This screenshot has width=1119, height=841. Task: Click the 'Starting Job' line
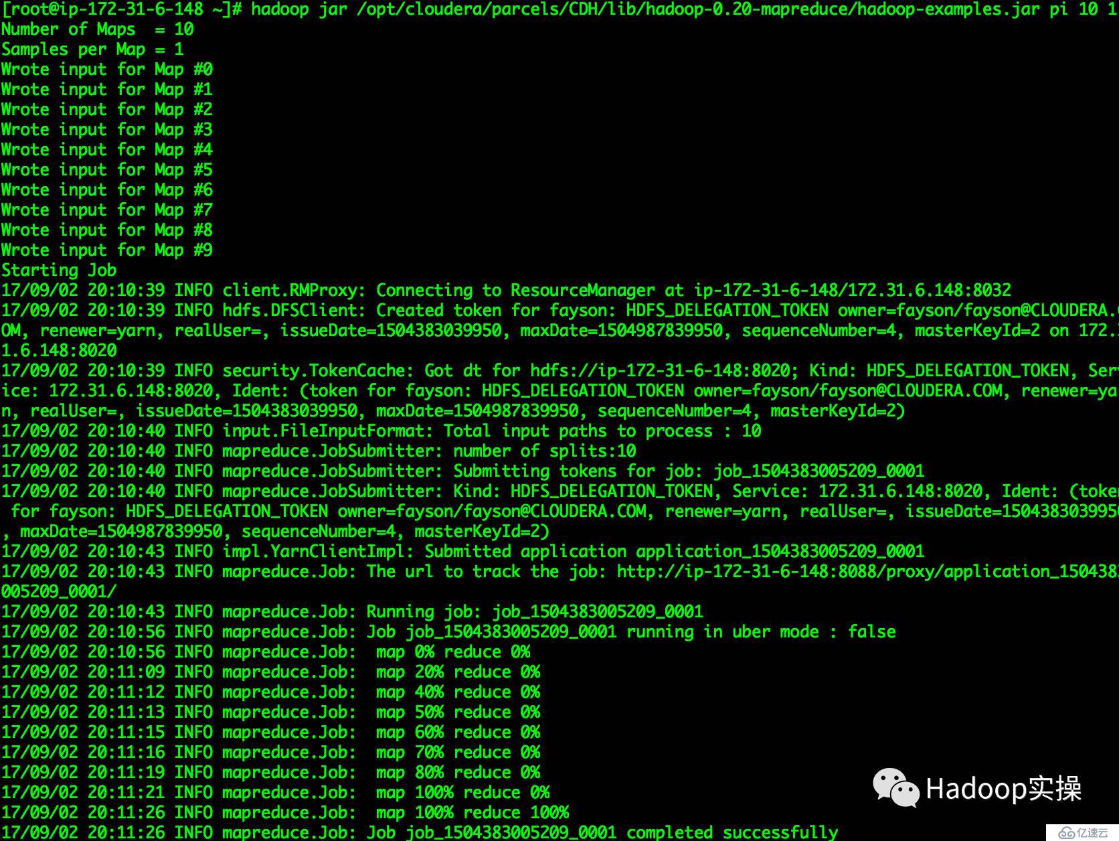(59, 271)
